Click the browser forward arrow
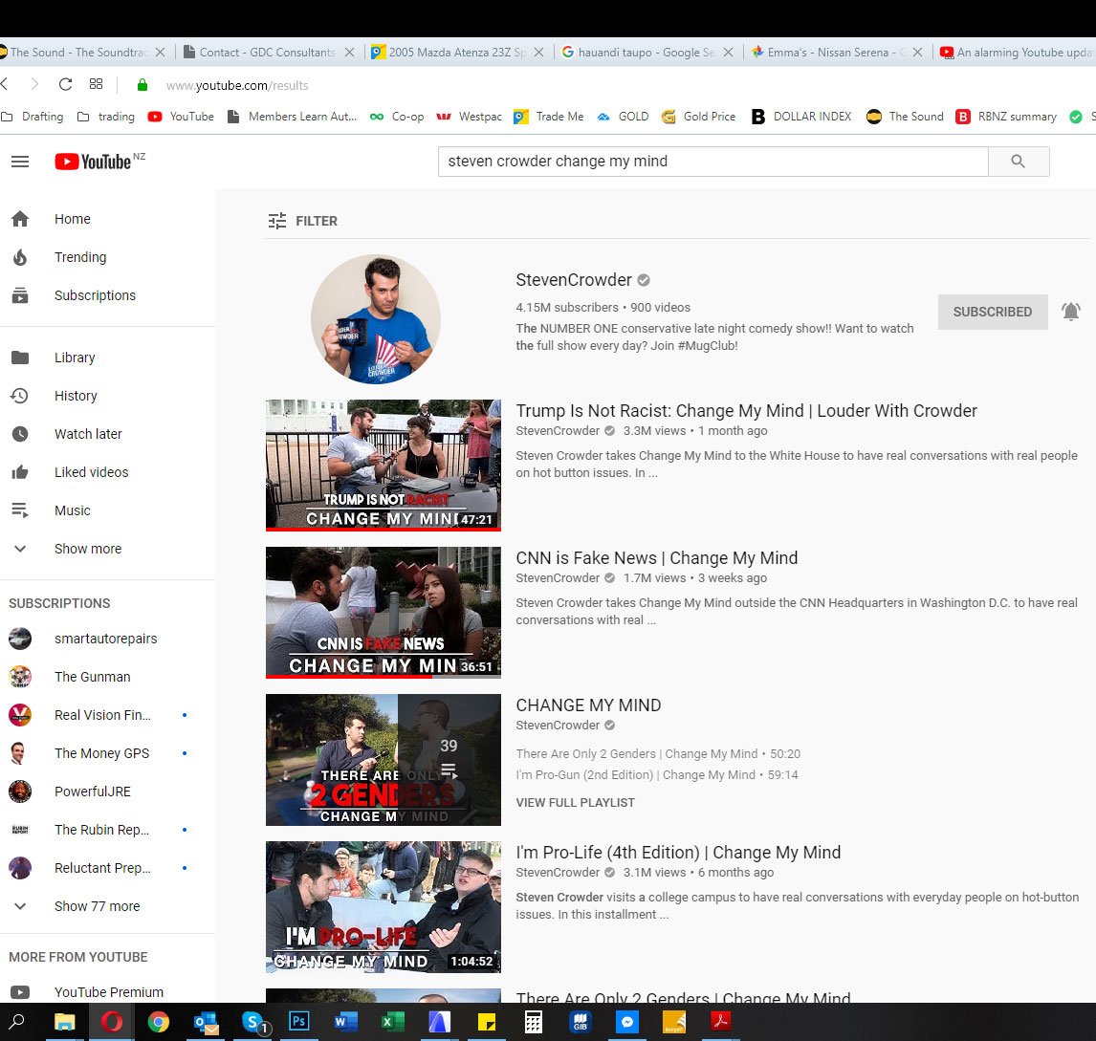This screenshot has width=1096, height=1041. (x=35, y=84)
